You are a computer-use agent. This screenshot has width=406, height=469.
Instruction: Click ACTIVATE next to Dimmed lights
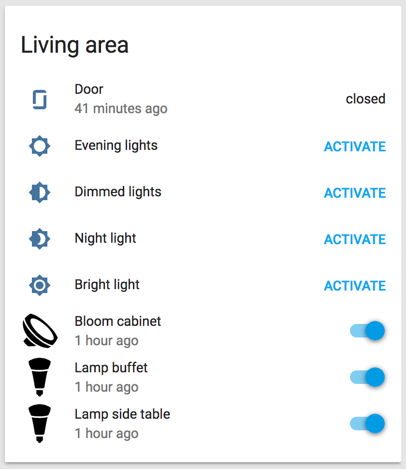click(354, 193)
